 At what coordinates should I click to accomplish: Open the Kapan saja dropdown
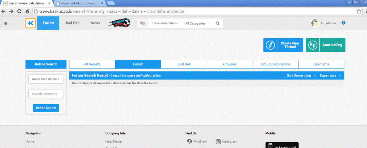330,75
